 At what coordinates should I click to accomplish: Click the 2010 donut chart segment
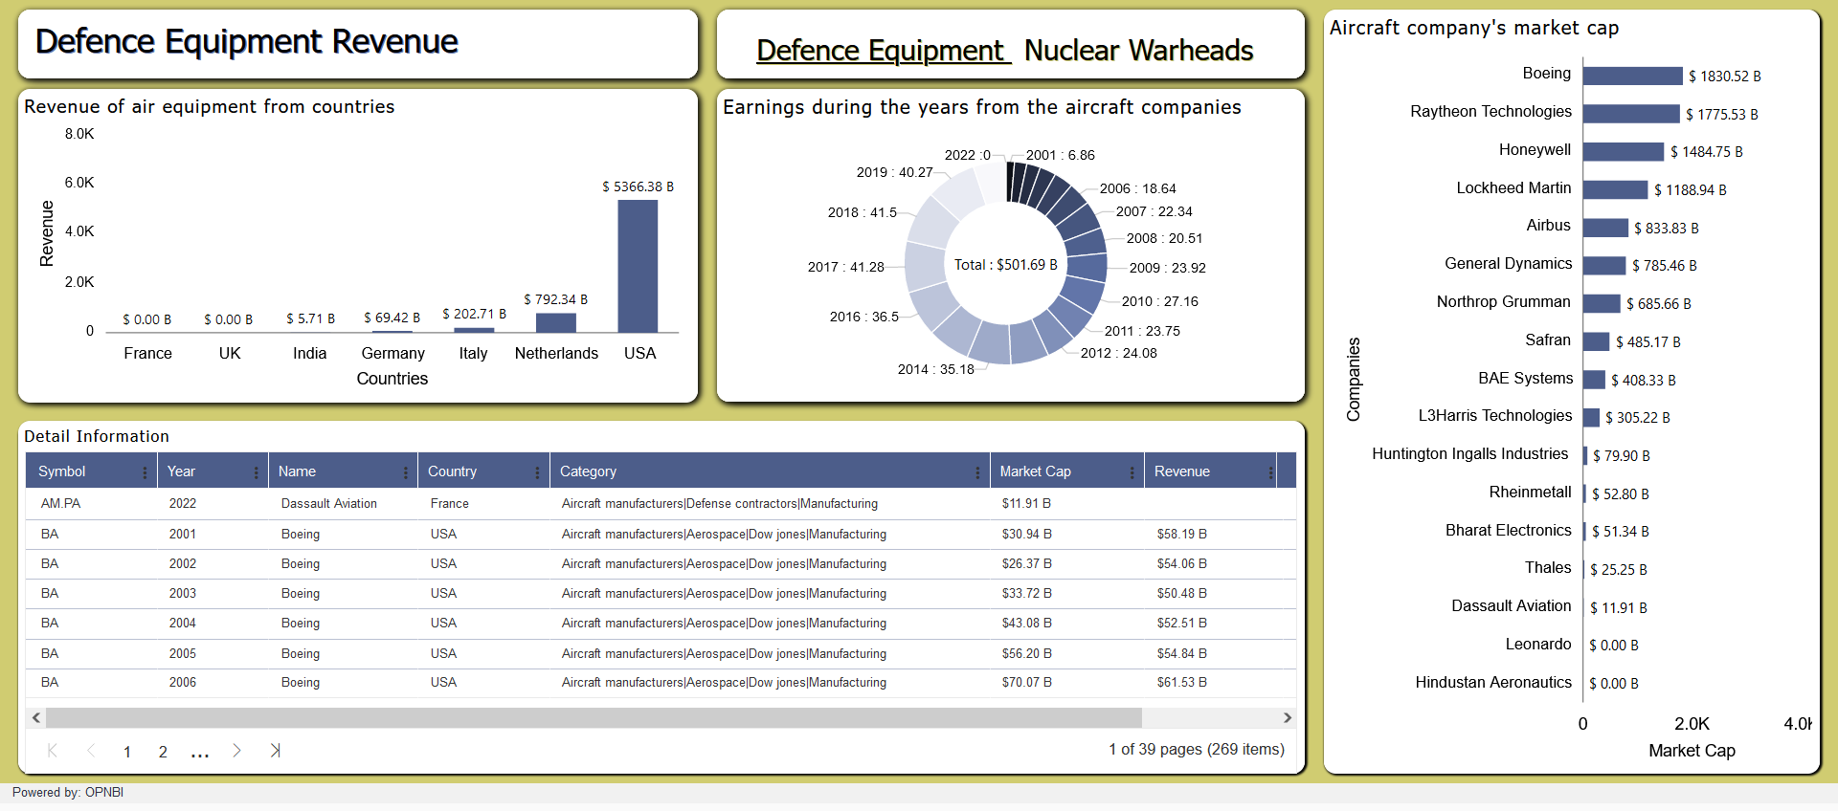[x=1085, y=293]
